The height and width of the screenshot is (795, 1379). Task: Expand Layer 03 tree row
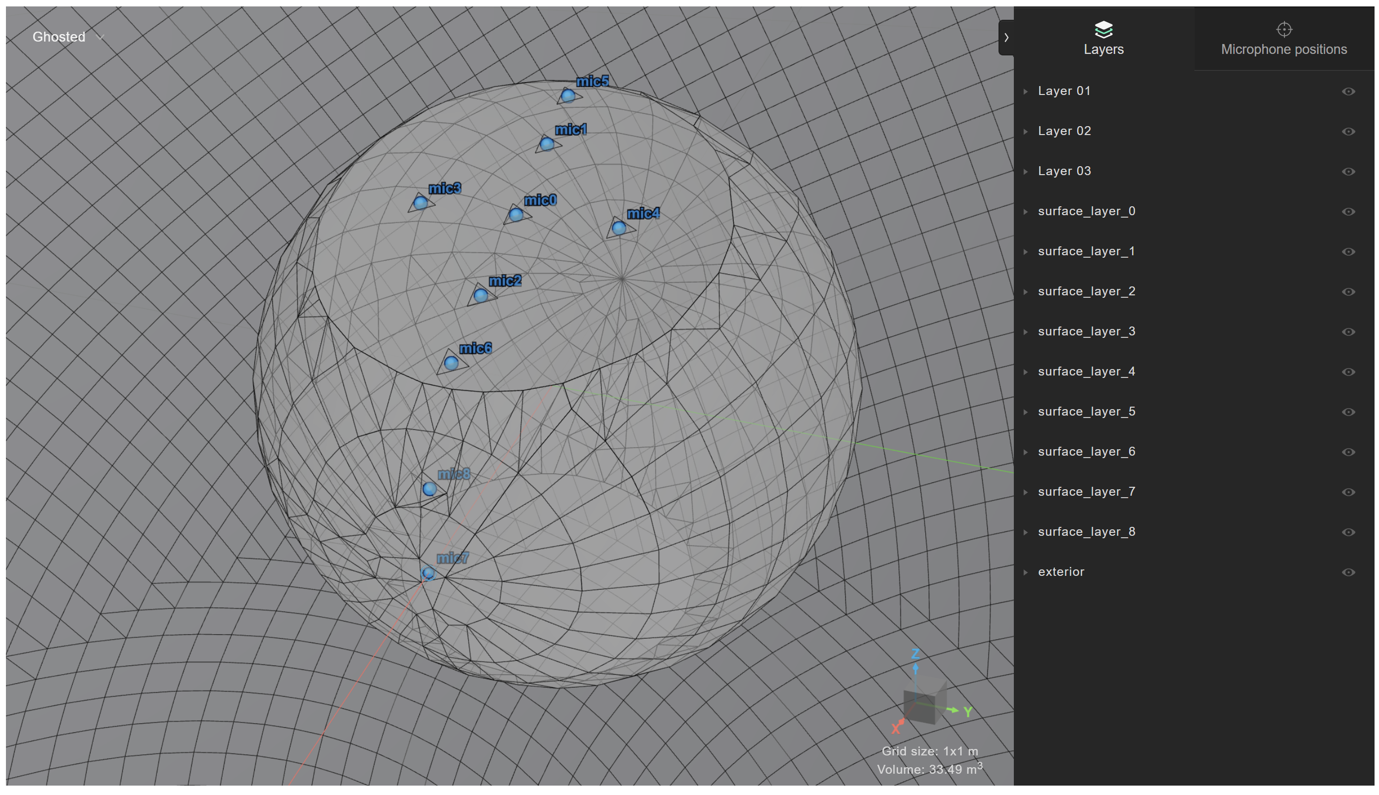click(x=1026, y=172)
